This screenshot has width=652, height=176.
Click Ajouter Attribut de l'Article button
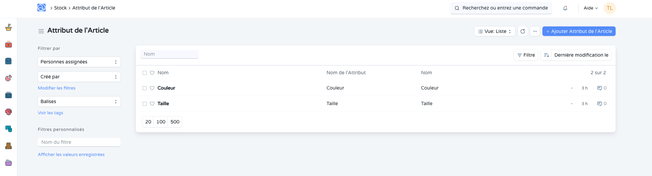pos(579,31)
